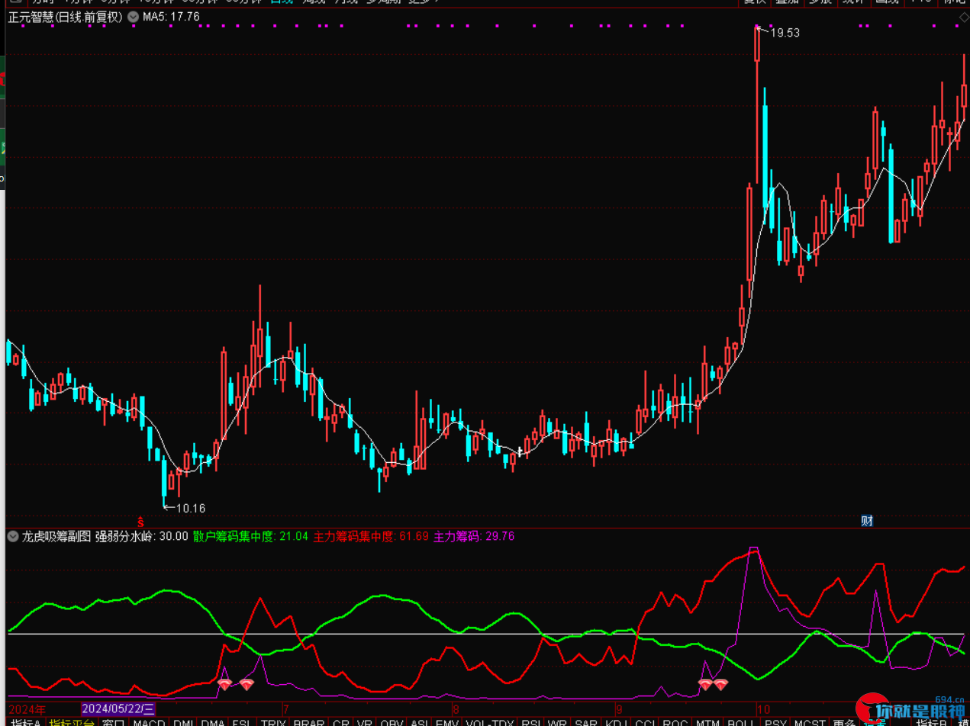
Task: Click the last diamond signal in September
Action: point(720,684)
